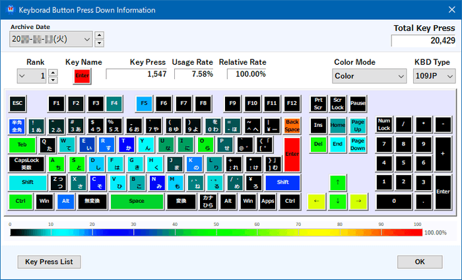Click the red Enter key on the keyboard map
Screen dimensions: 462x280
point(292,153)
